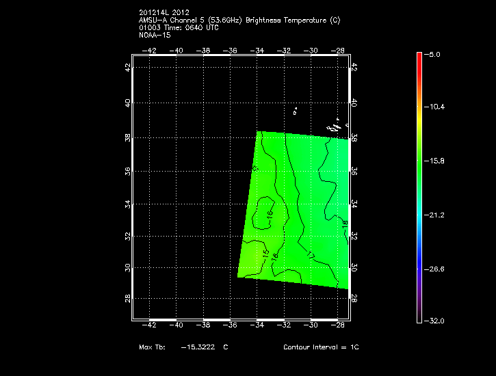Click the 201214L 2012 storm identifier
Viewport: 496px width, 376px height.
point(163,12)
